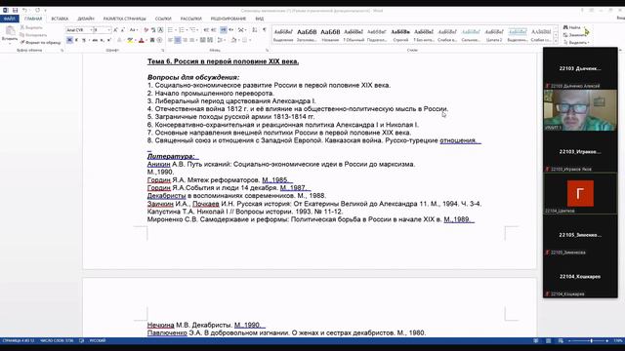Click the align right icon
625x351 pixels.
(185, 40)
